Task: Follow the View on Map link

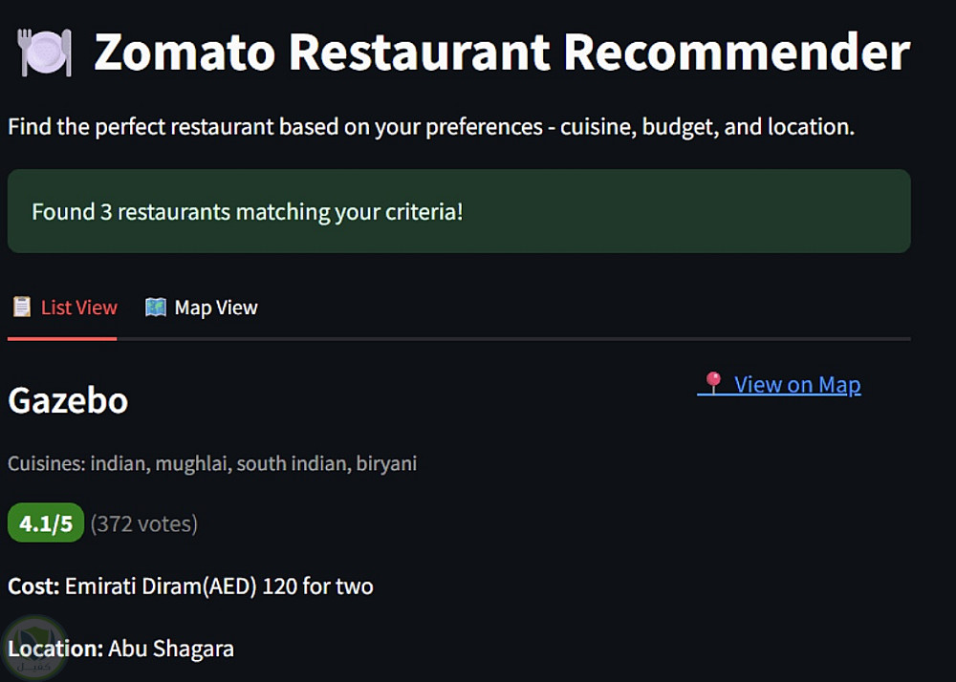Action: pos(796,384)
